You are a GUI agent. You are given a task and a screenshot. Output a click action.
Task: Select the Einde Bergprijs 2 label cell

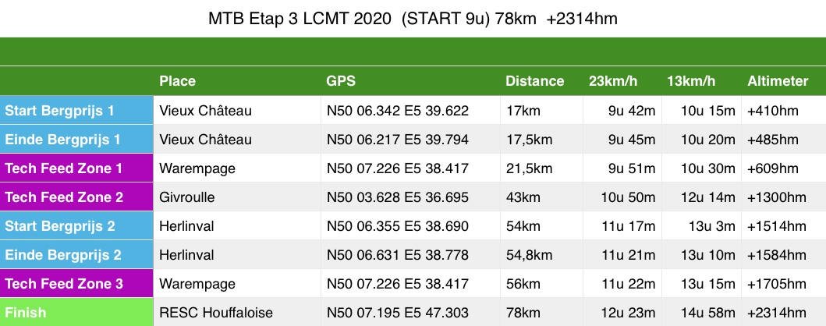(76, 255)
